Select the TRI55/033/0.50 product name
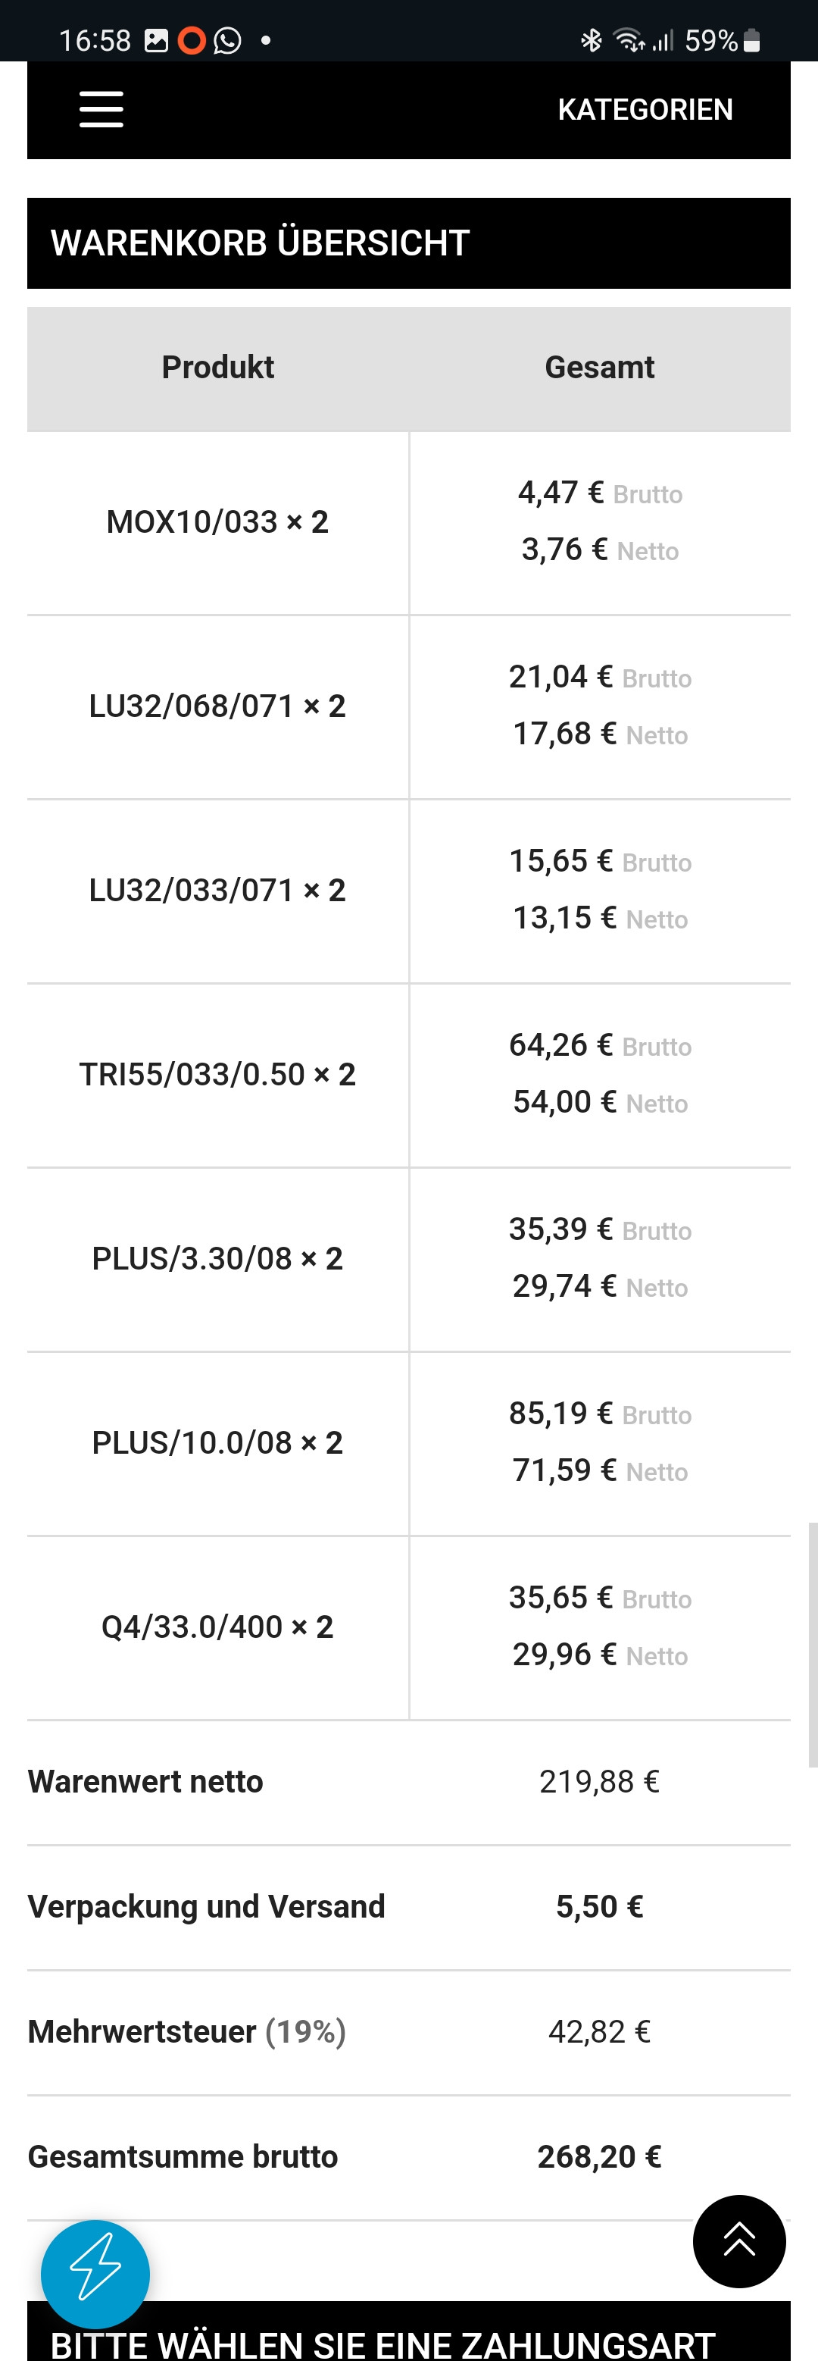This screenshot has width=818, height=2361. click(217, 1074)
